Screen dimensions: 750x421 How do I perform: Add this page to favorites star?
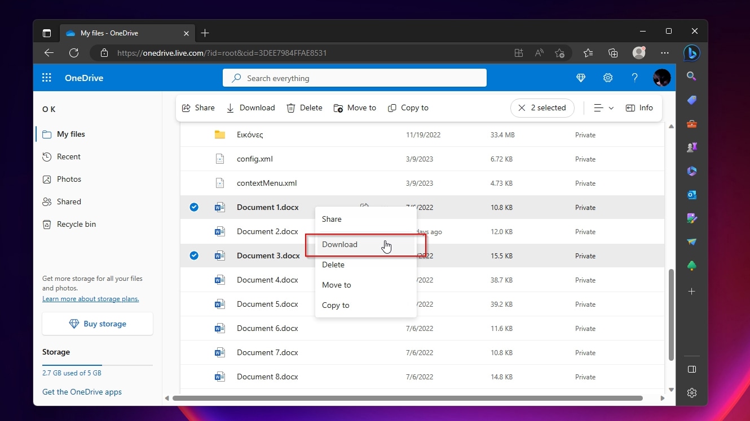[x=559, y=53]
